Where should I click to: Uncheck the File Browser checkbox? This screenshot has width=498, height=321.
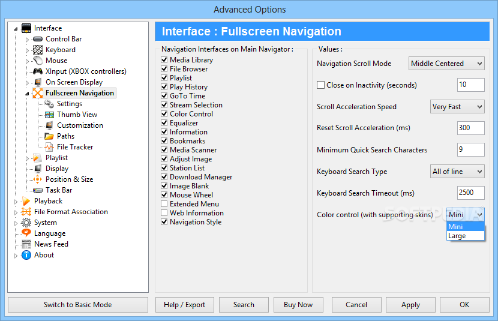coord(164,68)
